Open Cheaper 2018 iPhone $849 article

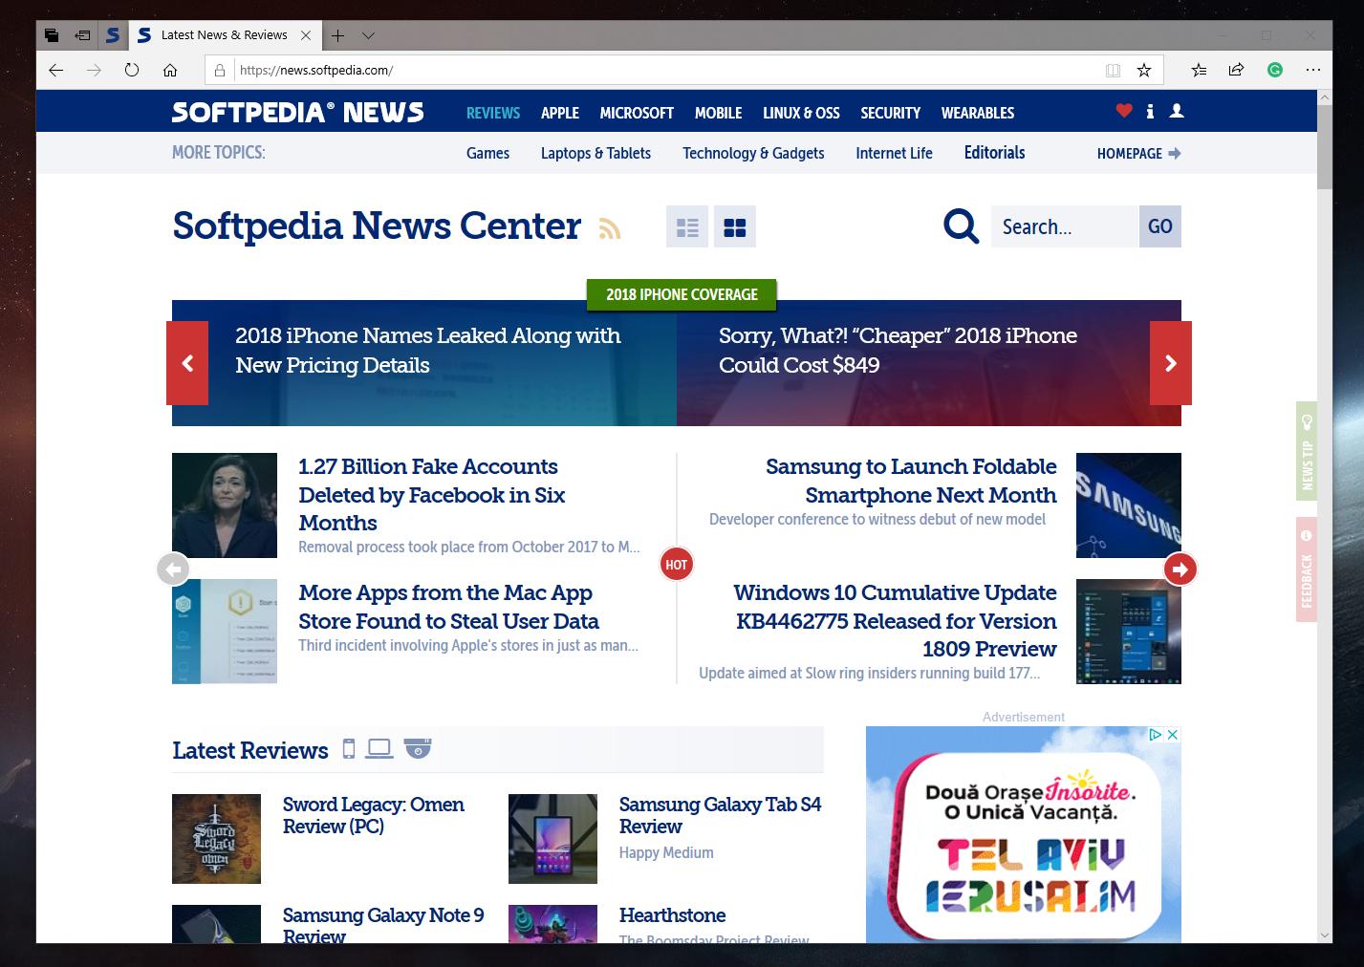click(x=898, y=350)
